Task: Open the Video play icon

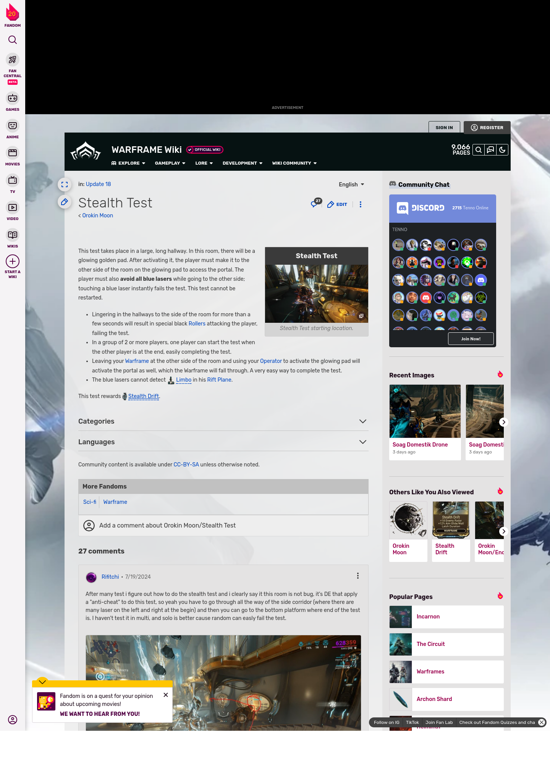Action: pos(13,207)
